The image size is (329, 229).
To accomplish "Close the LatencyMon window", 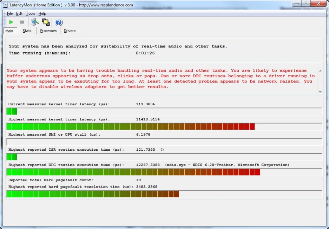I will coord(318,4).
